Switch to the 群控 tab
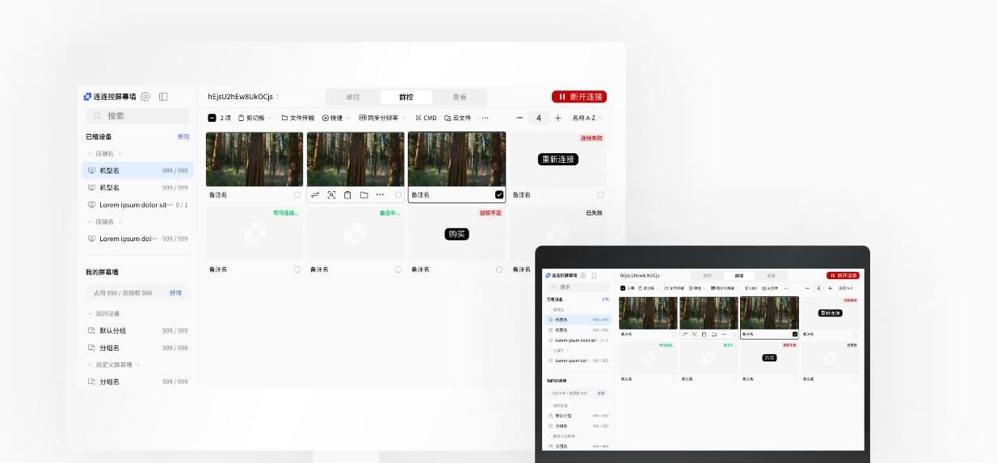The width and height of the screenshot is (997, 463). click(406, 97)
